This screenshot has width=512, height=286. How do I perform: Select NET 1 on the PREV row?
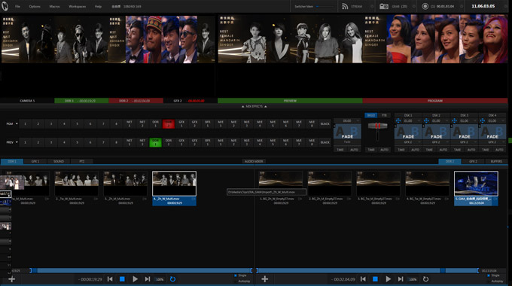[x=130, y=142]
